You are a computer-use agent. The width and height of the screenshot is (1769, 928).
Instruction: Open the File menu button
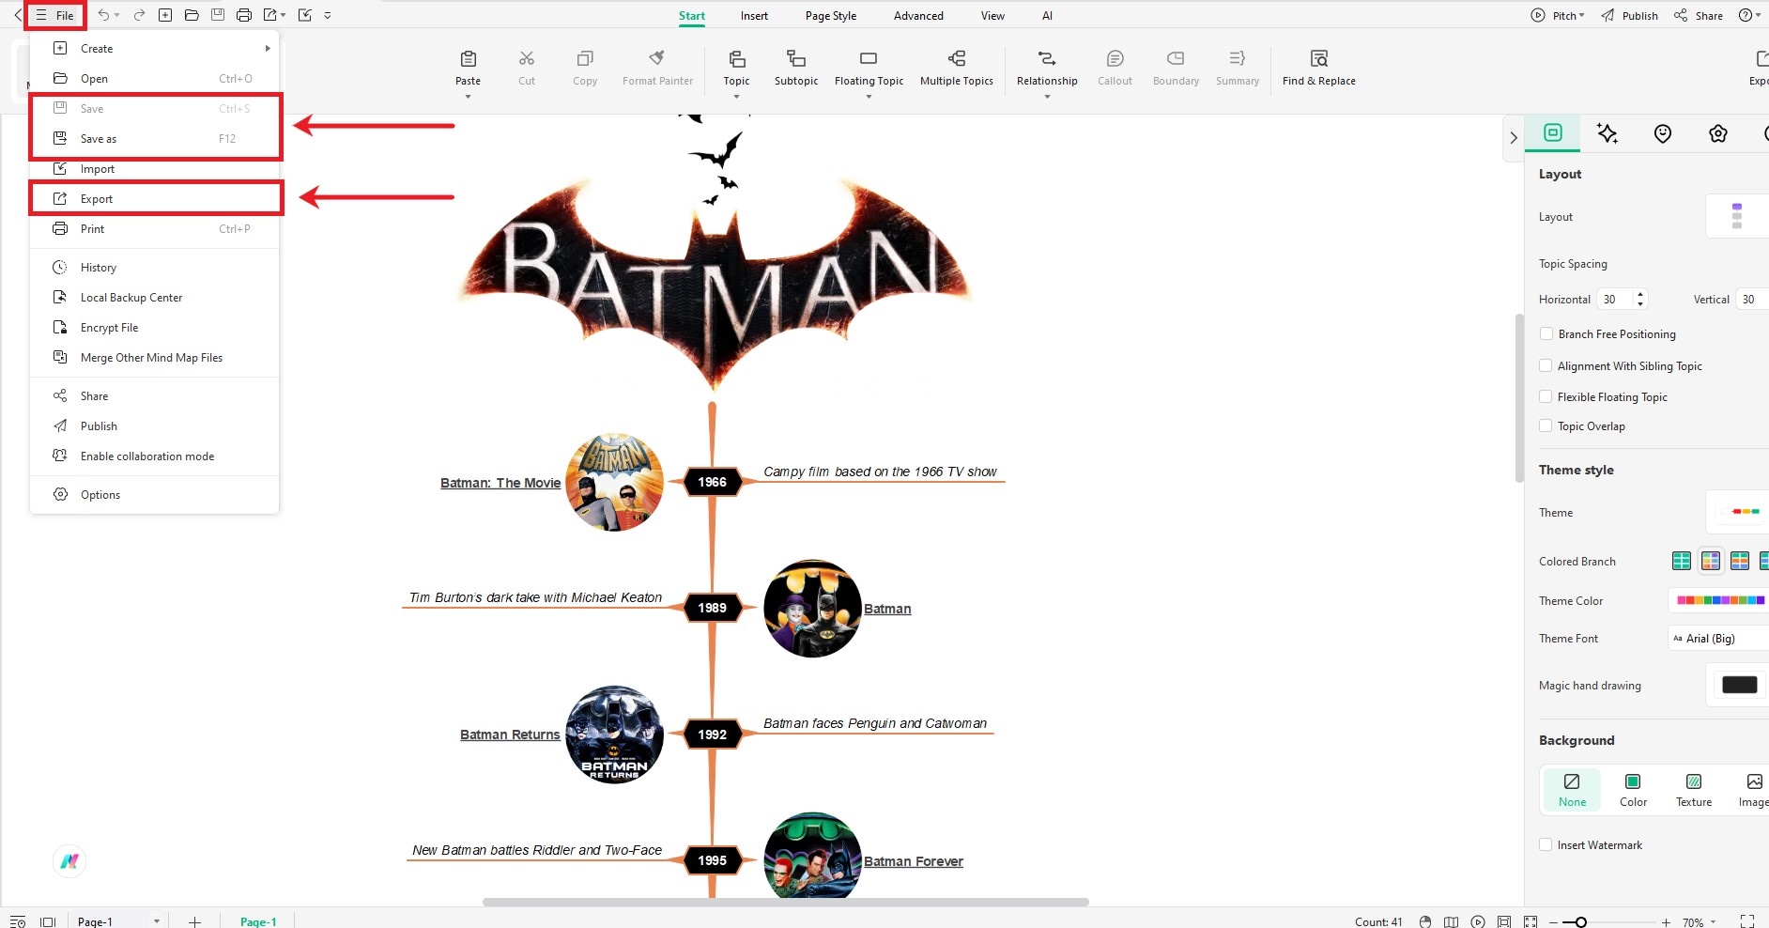pos(55,15)
